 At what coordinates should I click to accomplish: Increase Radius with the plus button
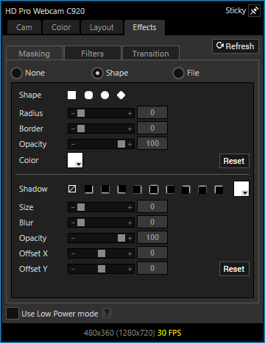(130, 113)
